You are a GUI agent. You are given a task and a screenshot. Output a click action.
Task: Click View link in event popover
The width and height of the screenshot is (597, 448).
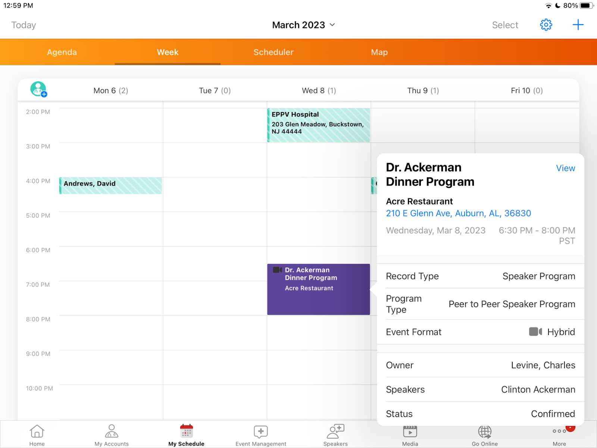565,168
